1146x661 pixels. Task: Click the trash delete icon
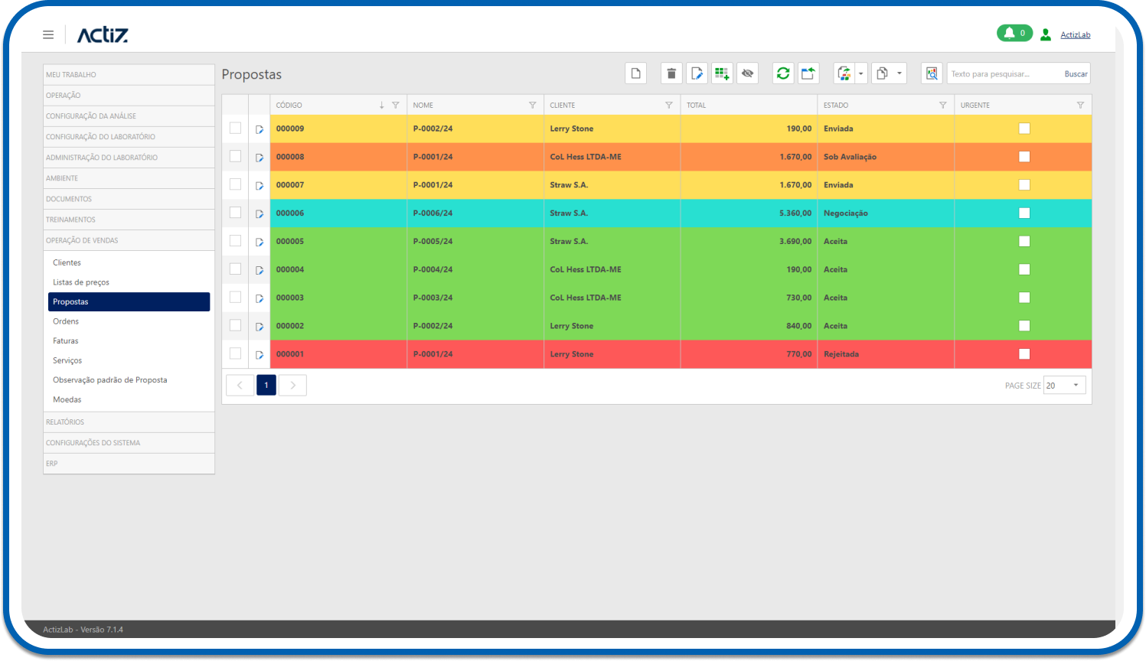(671, 73)
